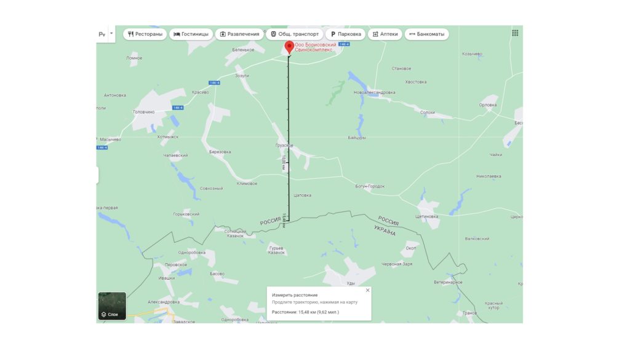Click the Байцуры label
Viewport: 630px width, 354px height.
(357, 138)
